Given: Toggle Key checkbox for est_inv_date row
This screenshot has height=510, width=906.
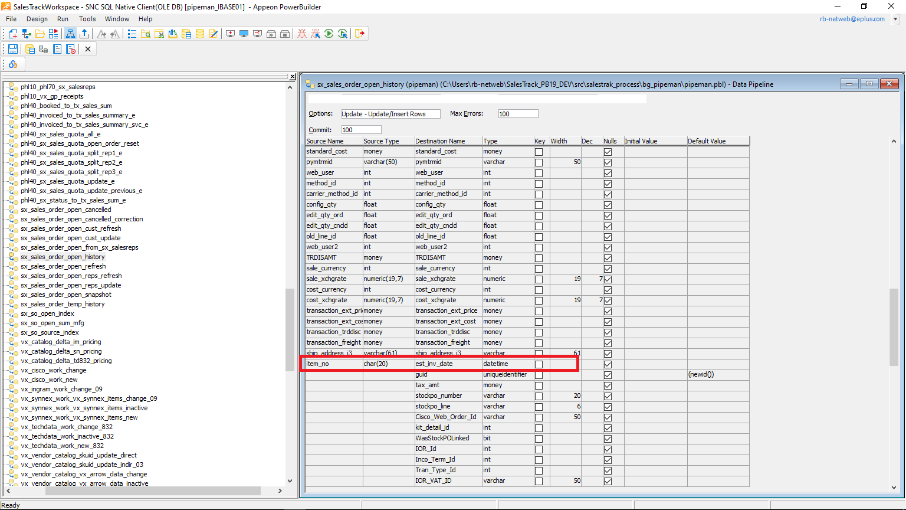Looking at the screenshot, I should click(539, 364).
